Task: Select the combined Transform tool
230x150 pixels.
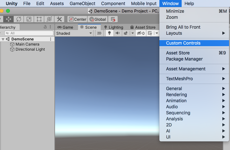Action: tap(49, 19)
